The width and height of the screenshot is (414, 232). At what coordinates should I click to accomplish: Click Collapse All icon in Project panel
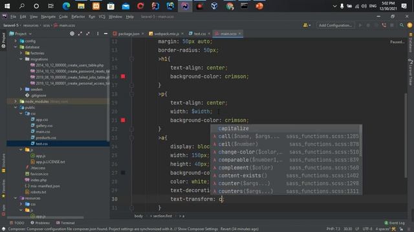88,34
